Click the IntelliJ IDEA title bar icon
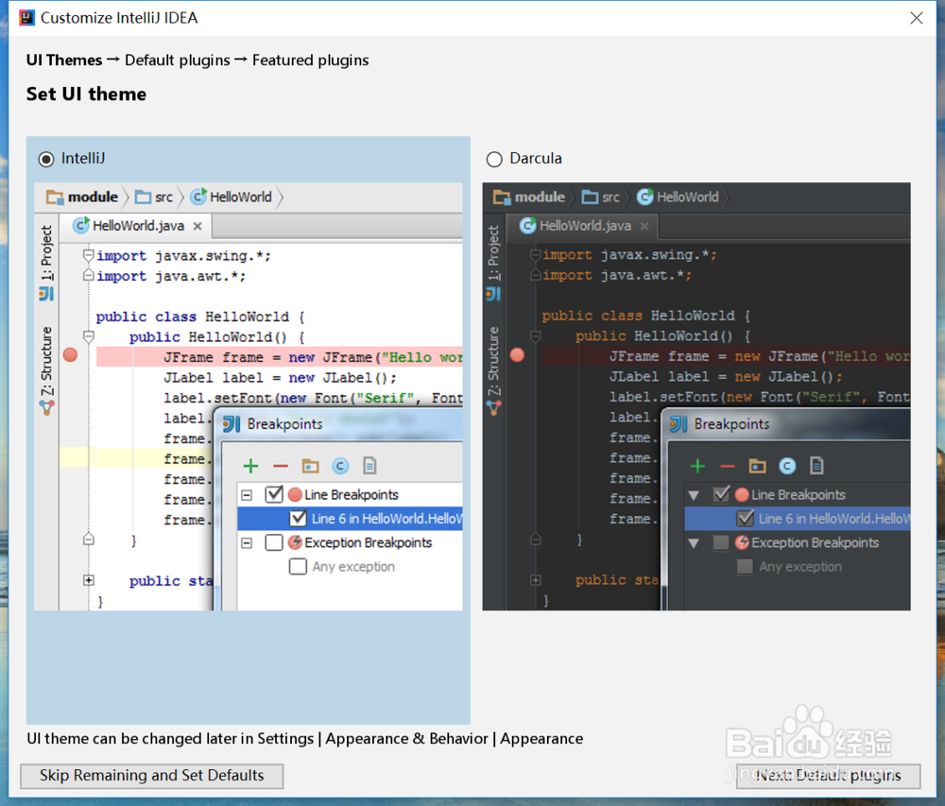945x806 pixels. 26,18
